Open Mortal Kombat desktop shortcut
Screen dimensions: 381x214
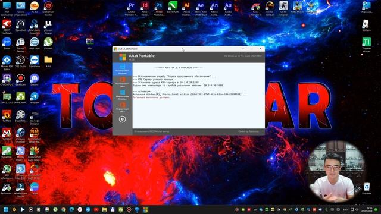pyautogui.click(x=270, y=8)
